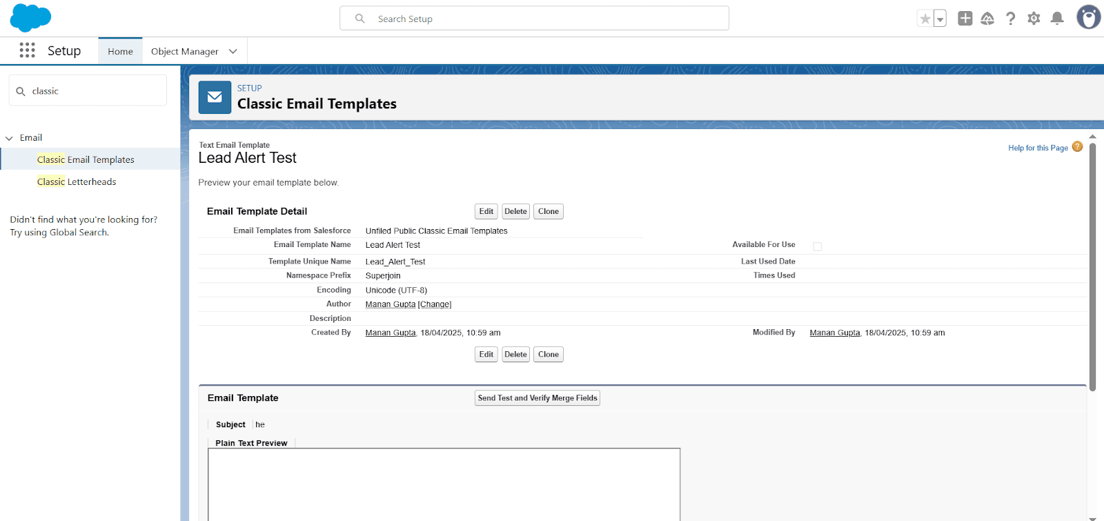Open the Modified By Manan Gupta link
The width and height of the screenshot is (1104, 521).
pyautogui.click(x=835, y=333)
